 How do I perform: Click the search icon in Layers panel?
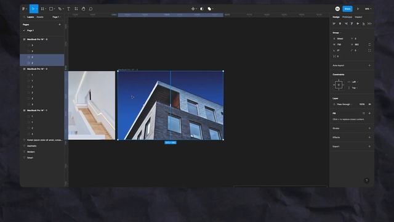(x=24, y=17)
